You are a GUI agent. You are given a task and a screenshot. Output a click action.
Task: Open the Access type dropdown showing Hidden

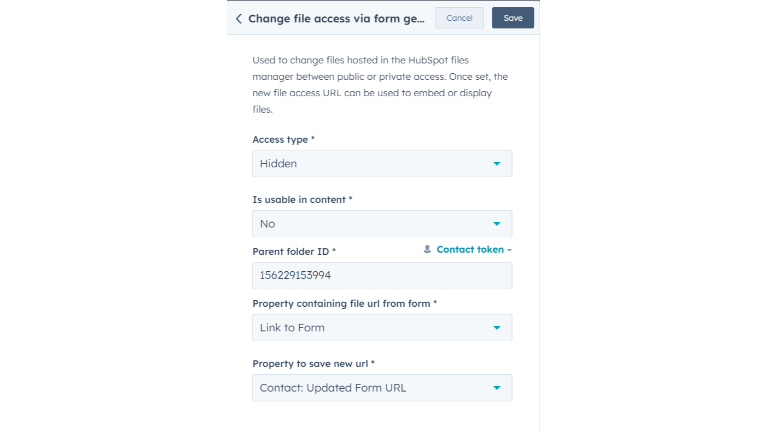tap(372, 164)
